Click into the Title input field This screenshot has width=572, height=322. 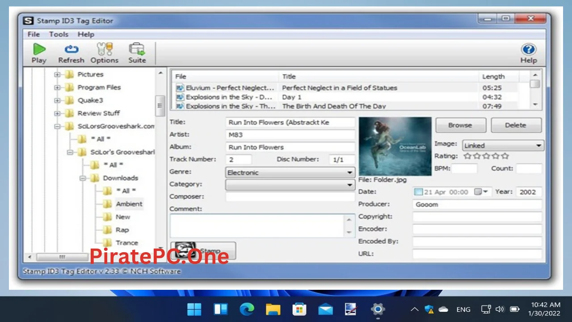click(x=290, y=122)
